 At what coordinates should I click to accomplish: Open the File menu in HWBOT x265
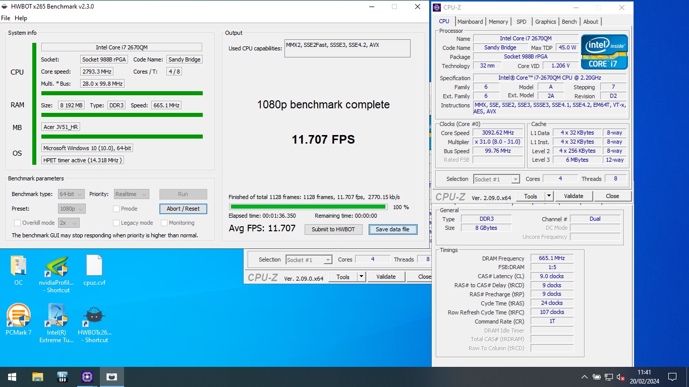tap(6, 18)
